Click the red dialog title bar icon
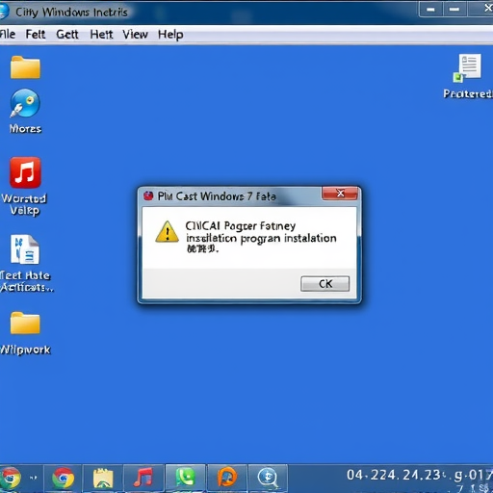The width and height of the screenshot is (493, 493). coord(148,195)
